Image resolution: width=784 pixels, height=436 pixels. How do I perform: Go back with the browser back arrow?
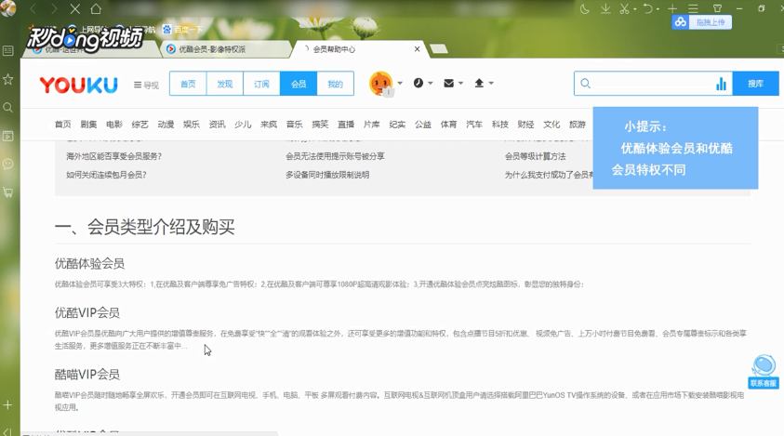(33, 8)
